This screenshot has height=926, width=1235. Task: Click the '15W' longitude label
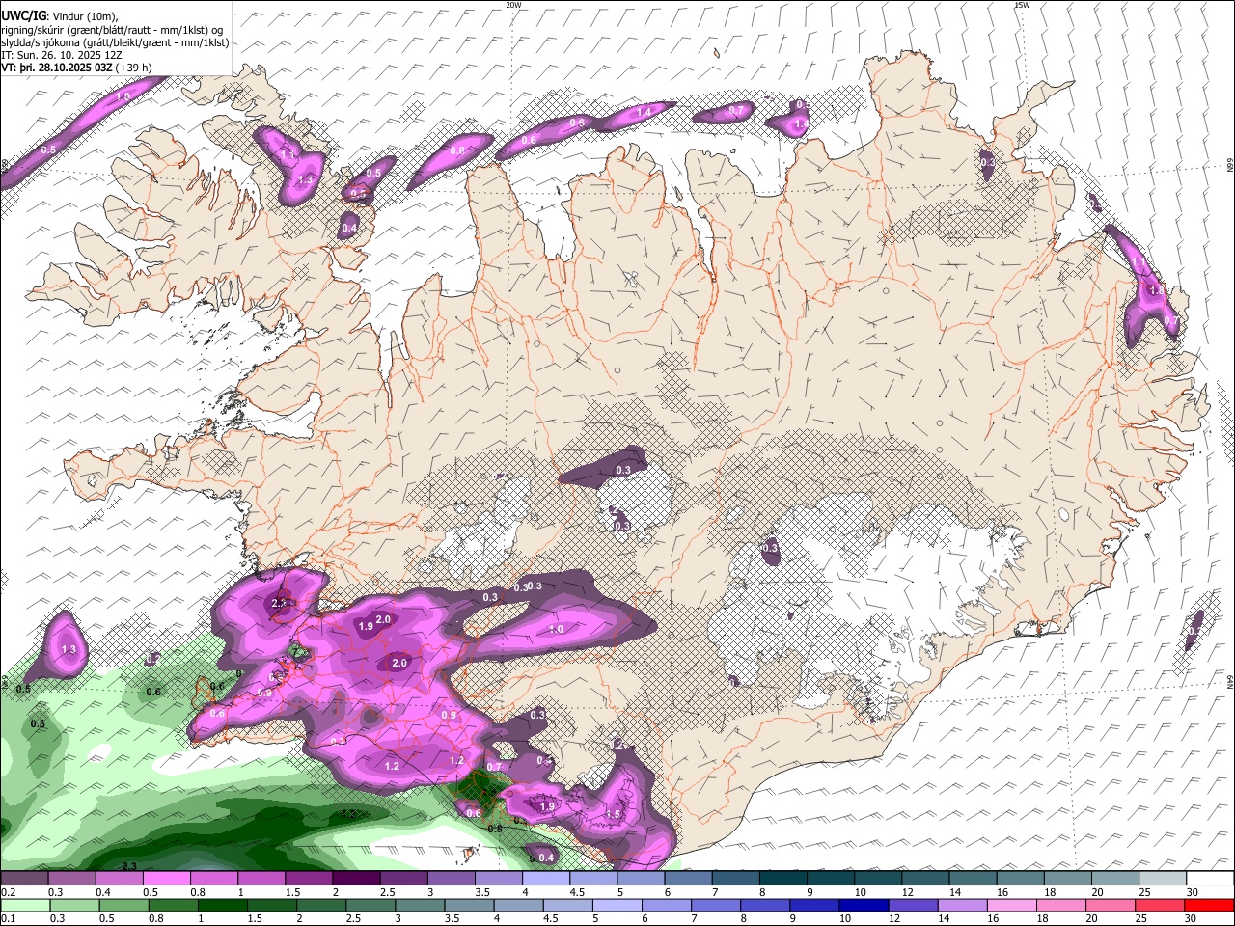coord(1021,5)
